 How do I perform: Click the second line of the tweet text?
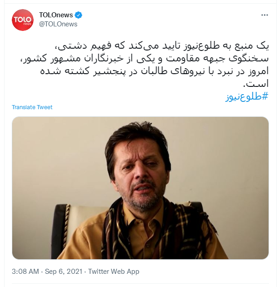[x=144, y=59]
